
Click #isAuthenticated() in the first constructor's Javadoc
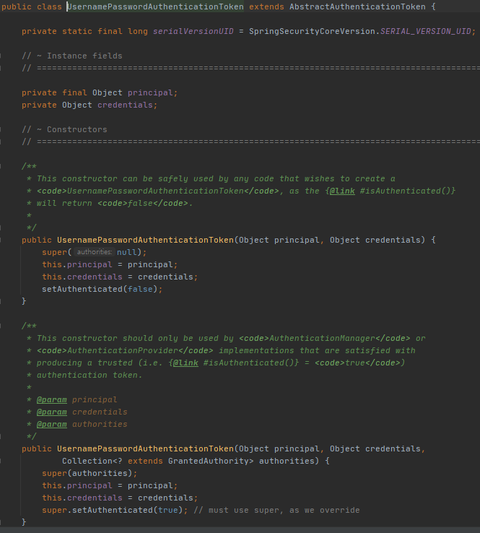tap(405, 191)
